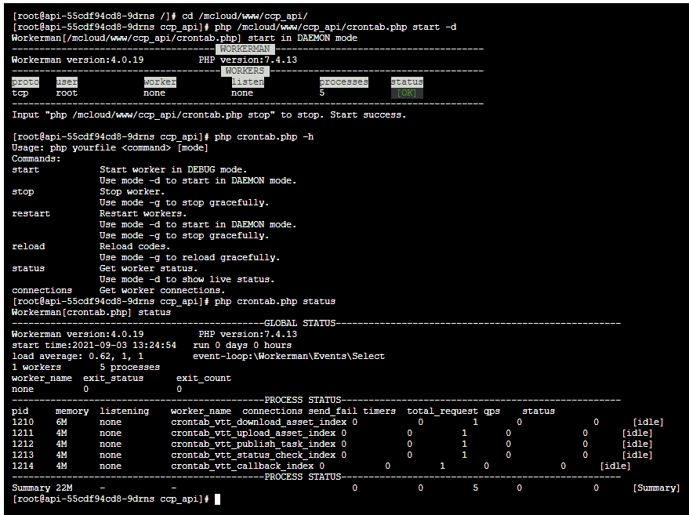The image size is (689, 515).
Task: Click crontab_vtt_callback_index worker name
Action: pos(242,466)
